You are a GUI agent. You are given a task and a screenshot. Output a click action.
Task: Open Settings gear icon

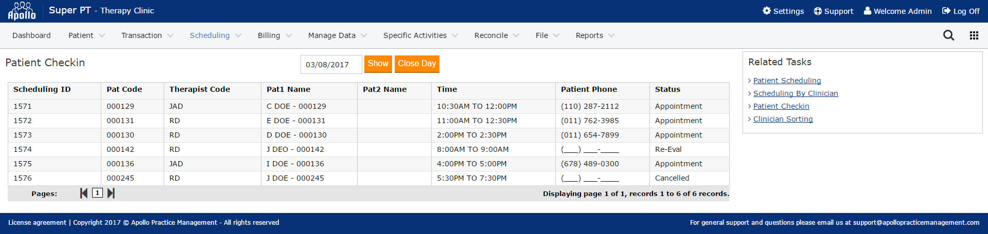(767, 11)
